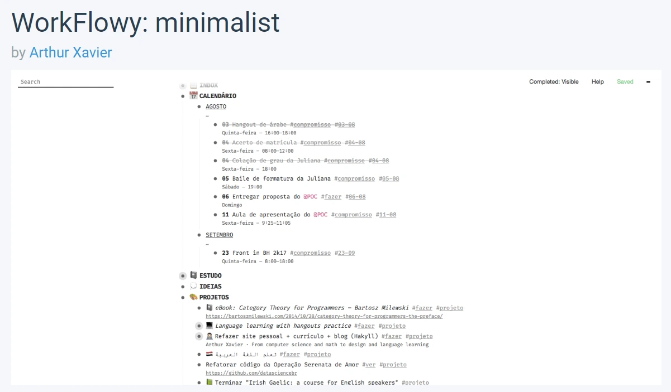The image size is (671, 392).
Task: Expand the collapsed ESTUDO bullet
Action: pyautogui.click(x=183, y=276)
